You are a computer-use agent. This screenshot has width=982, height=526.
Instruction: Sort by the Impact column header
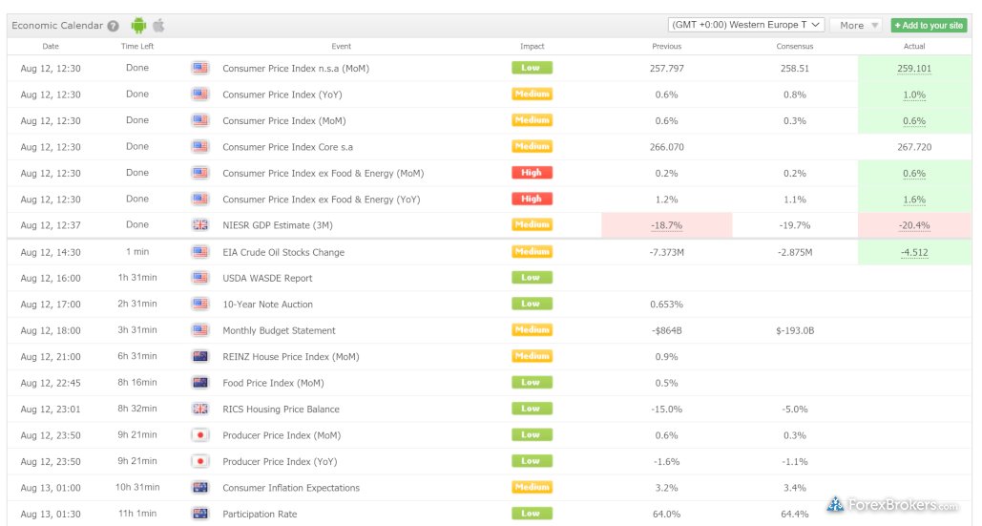click(x=532, y=46)
